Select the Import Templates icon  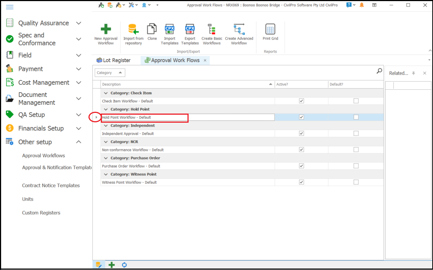[x=169, y=29]
